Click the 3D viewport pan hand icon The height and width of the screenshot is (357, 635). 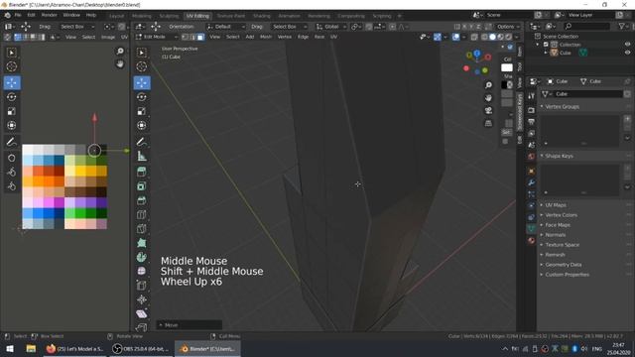pyautogui.click(x=489, y=98)
